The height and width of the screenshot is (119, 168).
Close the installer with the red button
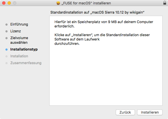pos(4,3)
